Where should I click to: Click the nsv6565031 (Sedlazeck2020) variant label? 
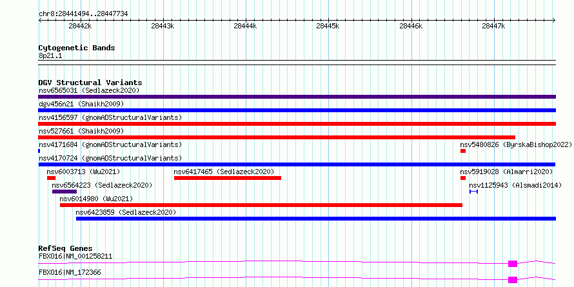pyautogui.click(x=89, y=90)
